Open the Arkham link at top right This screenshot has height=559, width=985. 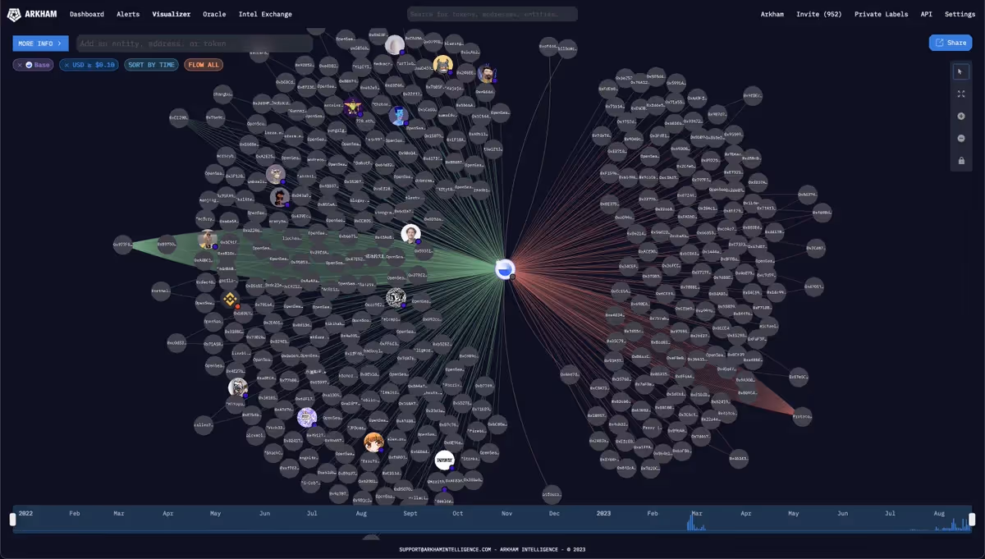tap(772, 14)
